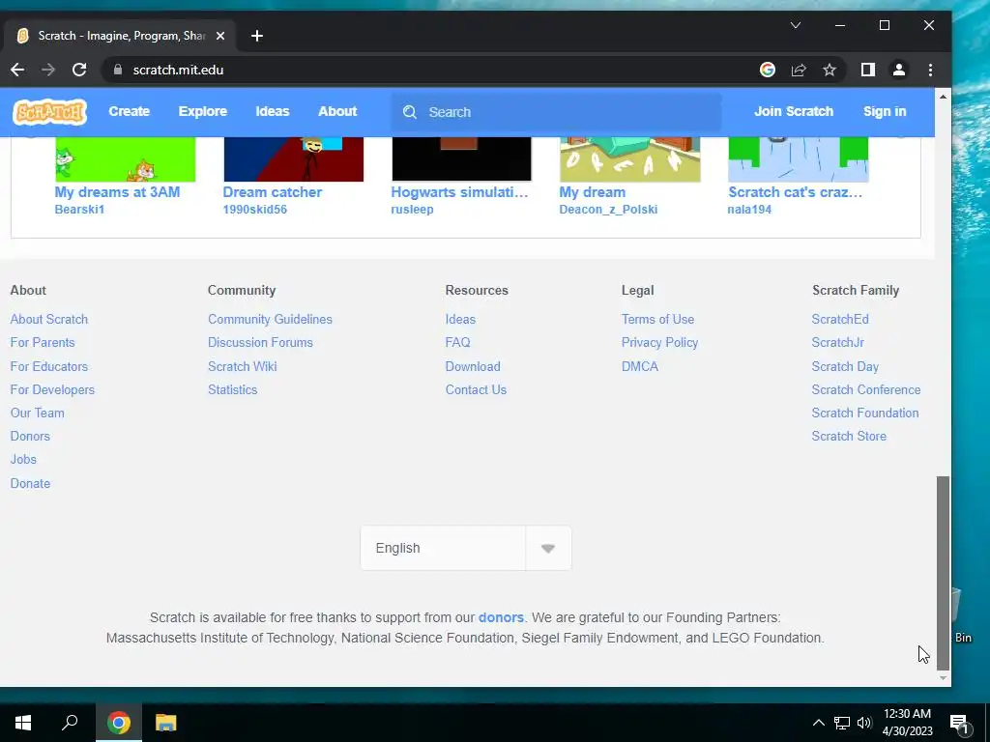Image resolution: width=990 pixels, height=742 pixels.
Task: Open the Create menu item
Action: (x=129, y=112)
